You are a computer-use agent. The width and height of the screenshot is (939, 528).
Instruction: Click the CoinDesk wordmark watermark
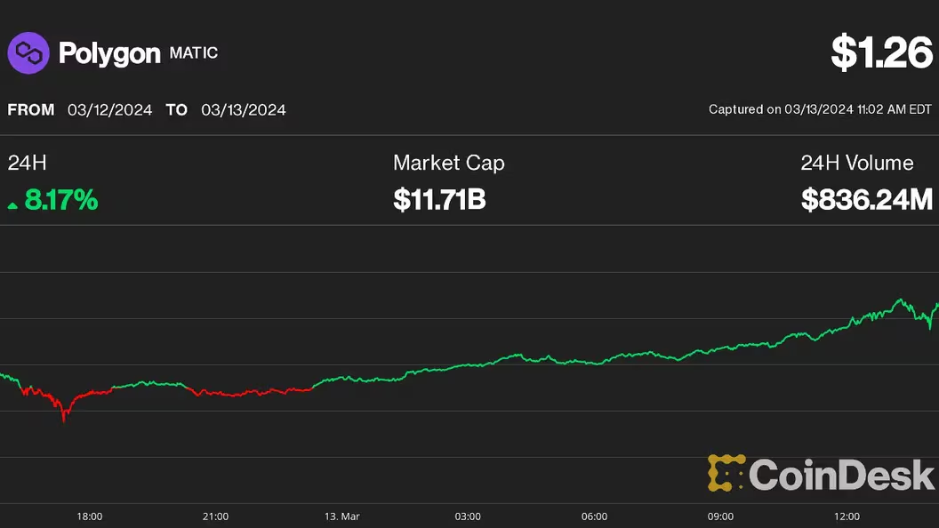[x=841, y=474]
